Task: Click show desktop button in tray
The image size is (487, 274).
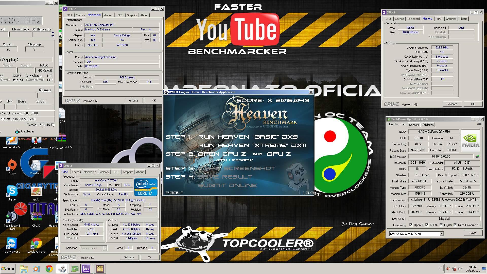Action: (x=484, y=269)
